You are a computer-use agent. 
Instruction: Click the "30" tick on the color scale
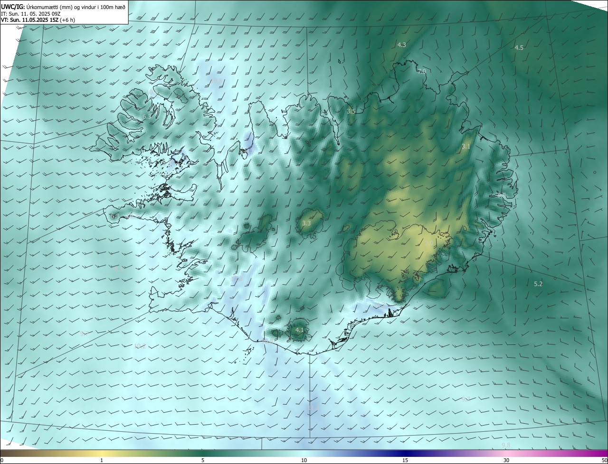[506, 460]
